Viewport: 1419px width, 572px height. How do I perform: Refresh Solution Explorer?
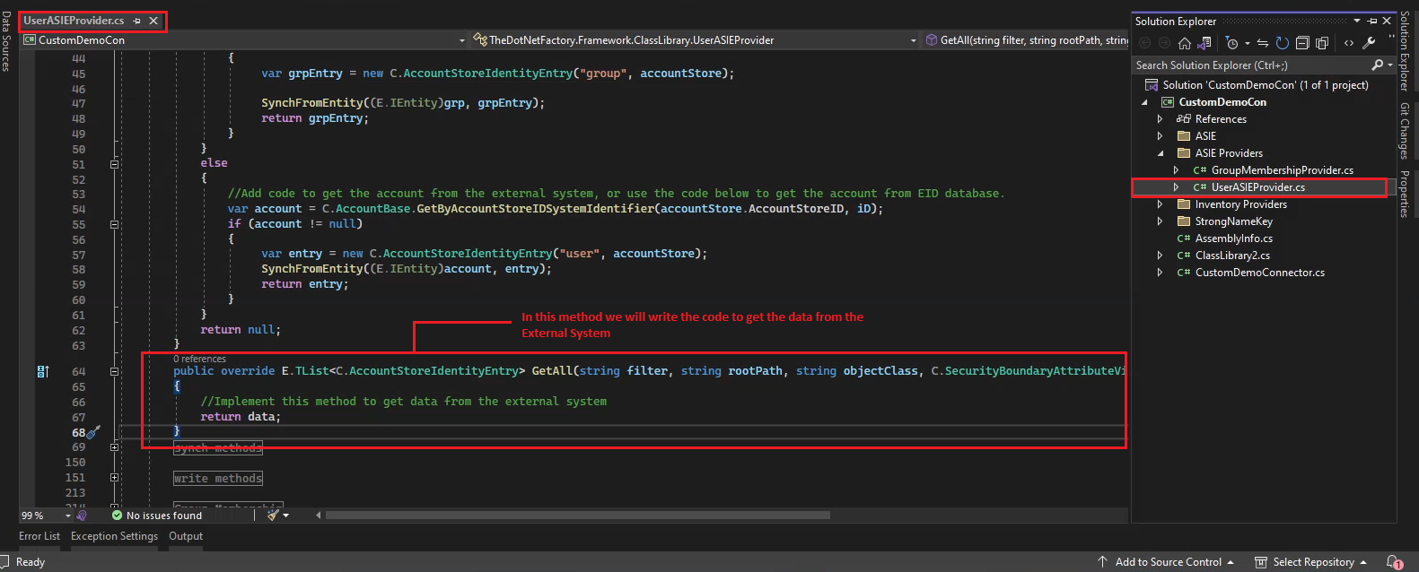(x=1283, y=43)
